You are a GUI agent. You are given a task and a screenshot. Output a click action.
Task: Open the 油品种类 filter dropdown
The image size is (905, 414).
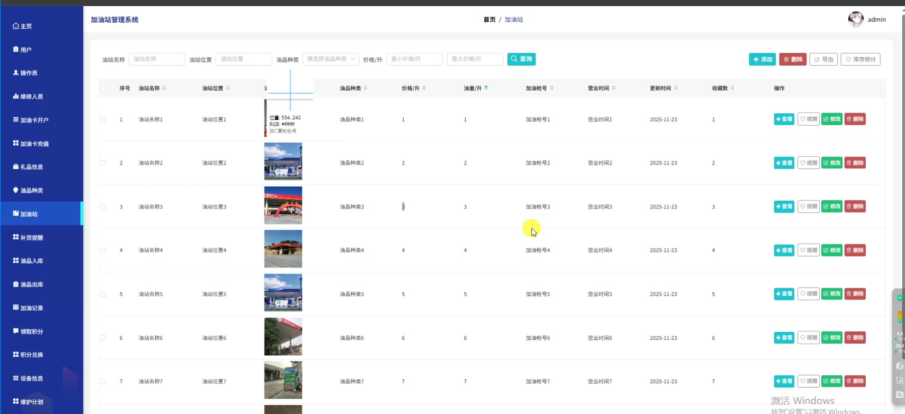click(x=330, y=59)
